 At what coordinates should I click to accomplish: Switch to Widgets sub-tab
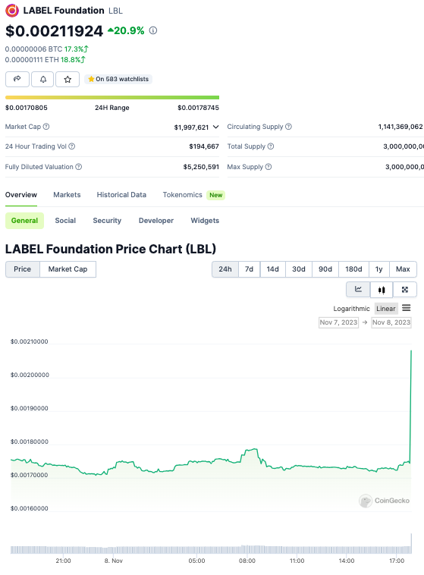(205, 221)
